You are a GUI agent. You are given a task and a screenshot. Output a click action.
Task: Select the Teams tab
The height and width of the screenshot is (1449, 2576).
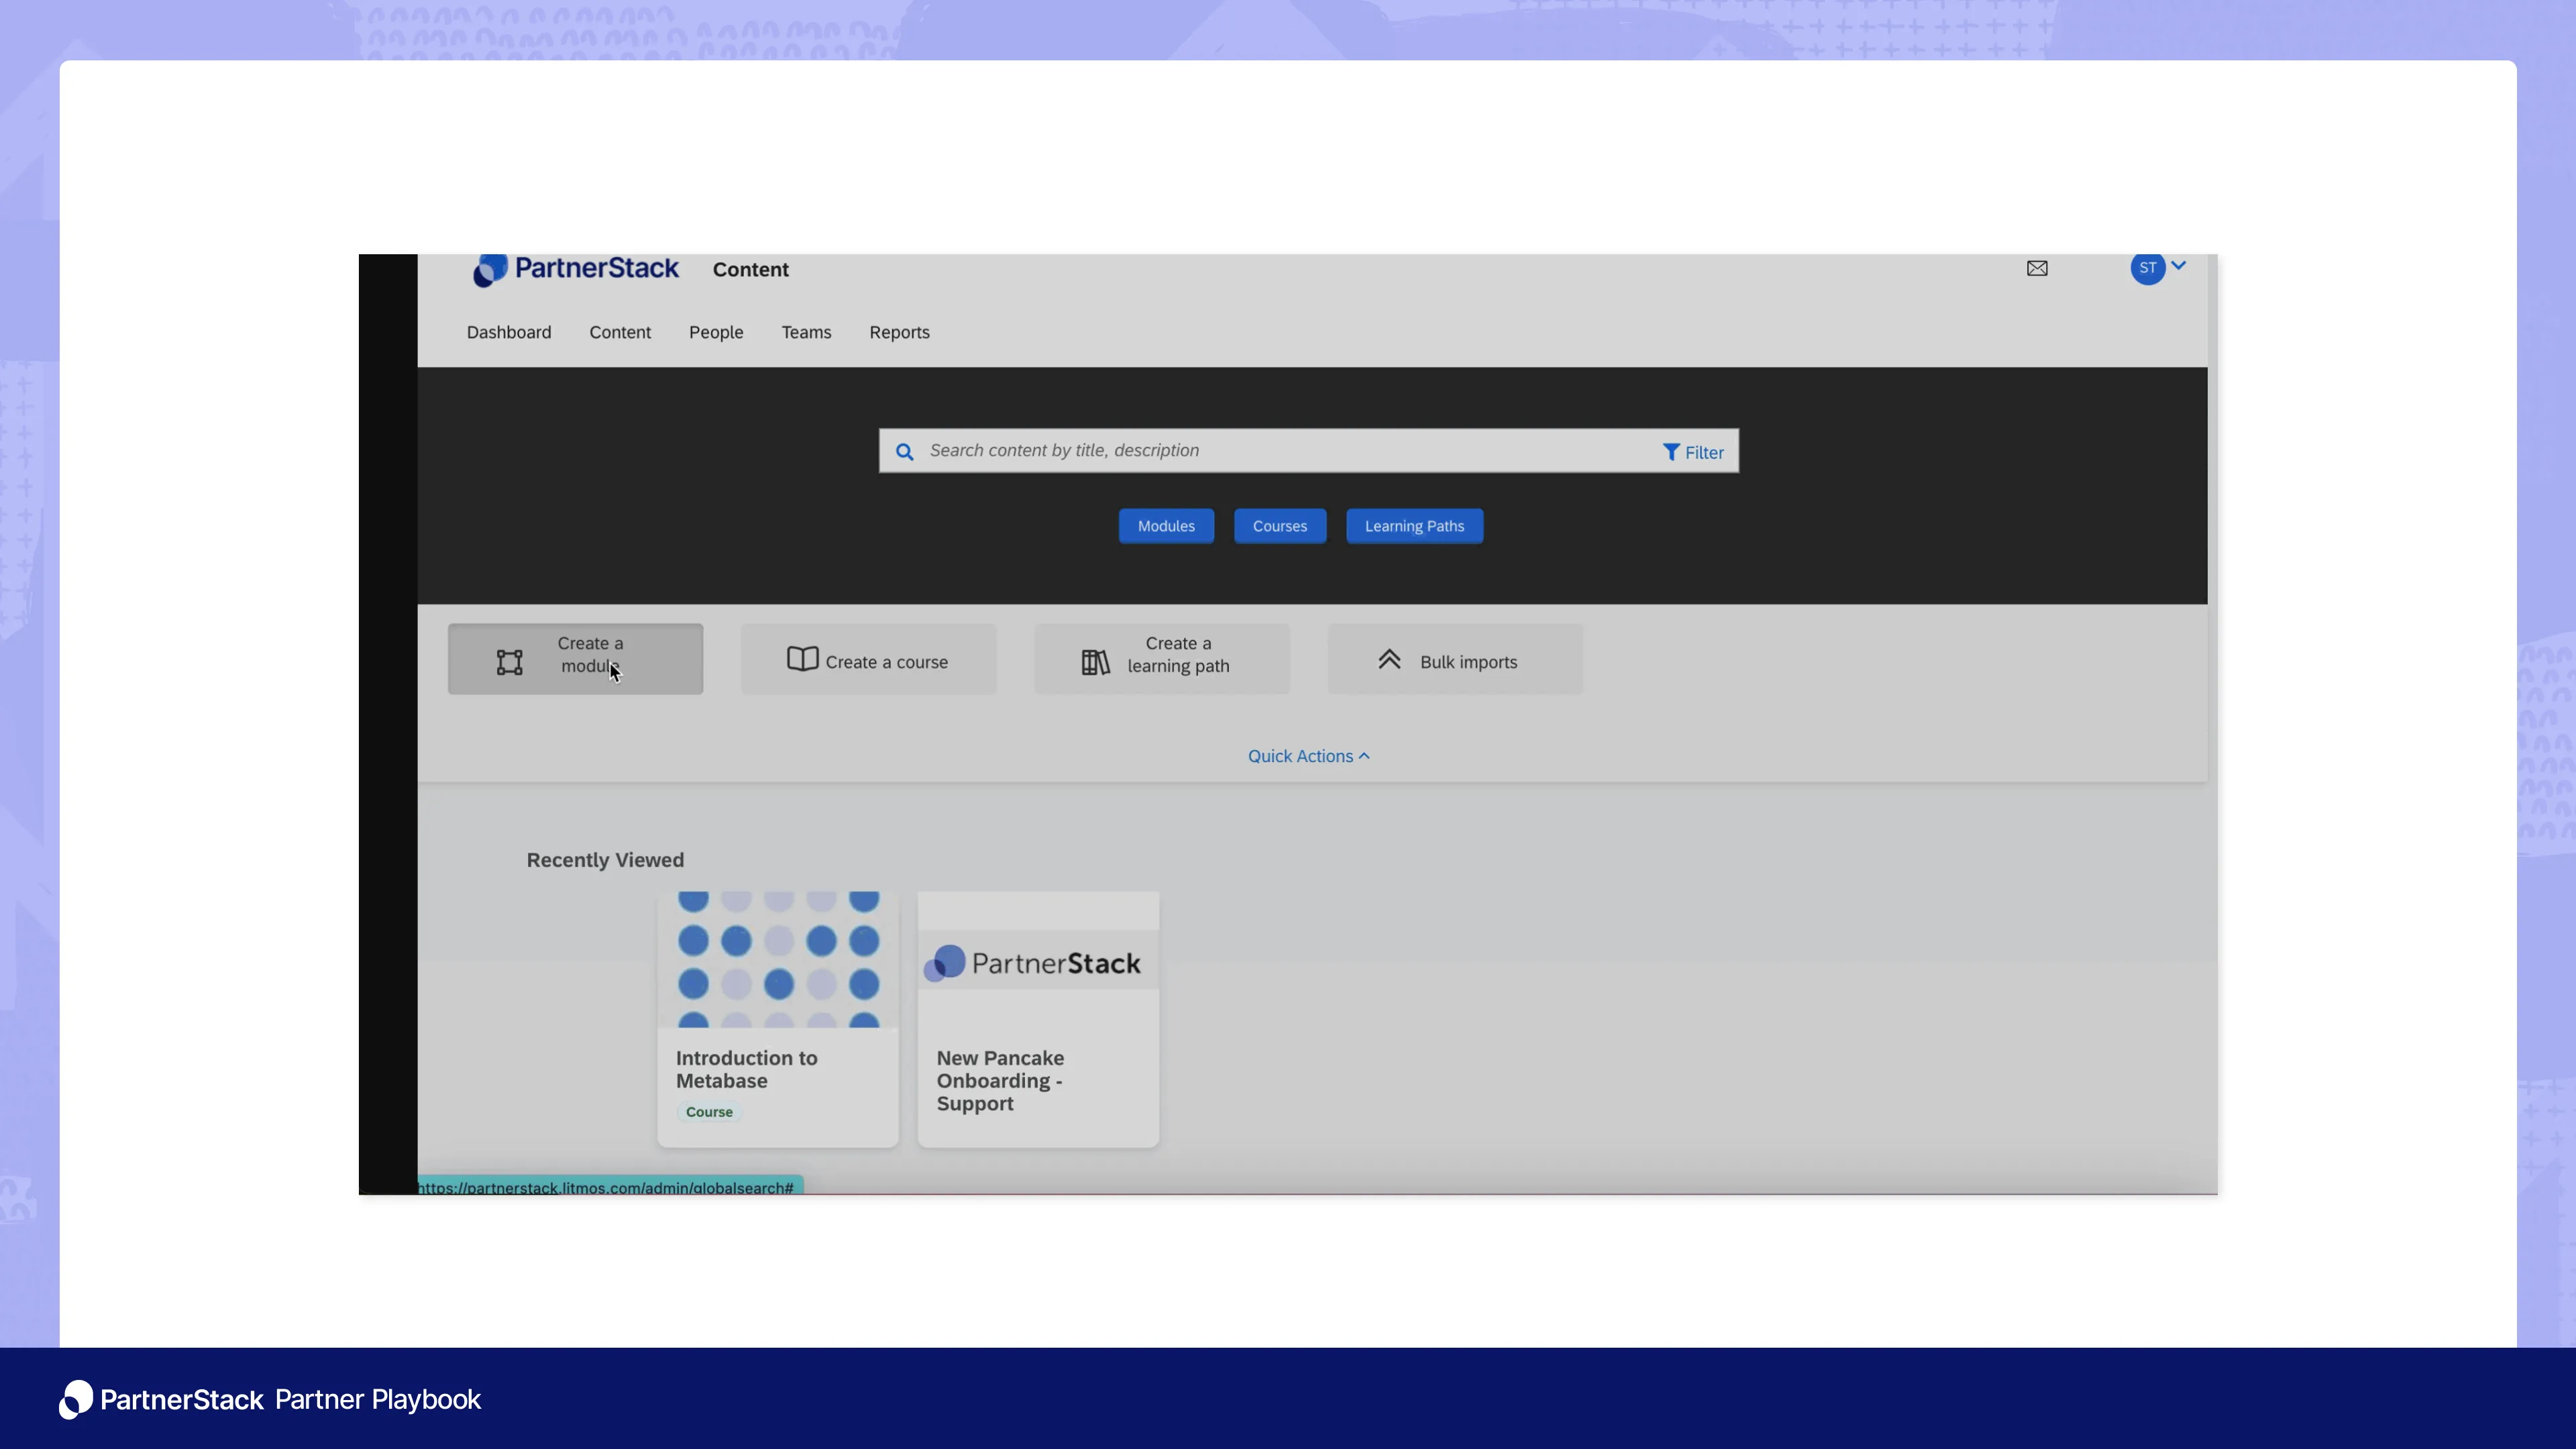click(806, 333)
